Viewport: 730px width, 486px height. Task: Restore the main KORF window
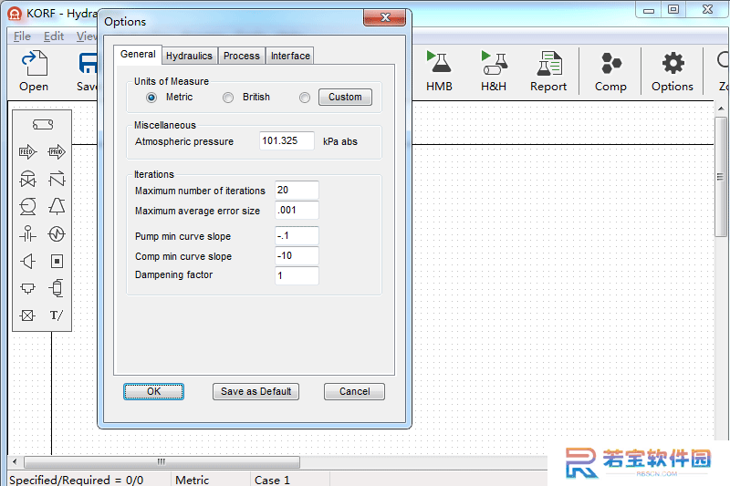[673, 9]
